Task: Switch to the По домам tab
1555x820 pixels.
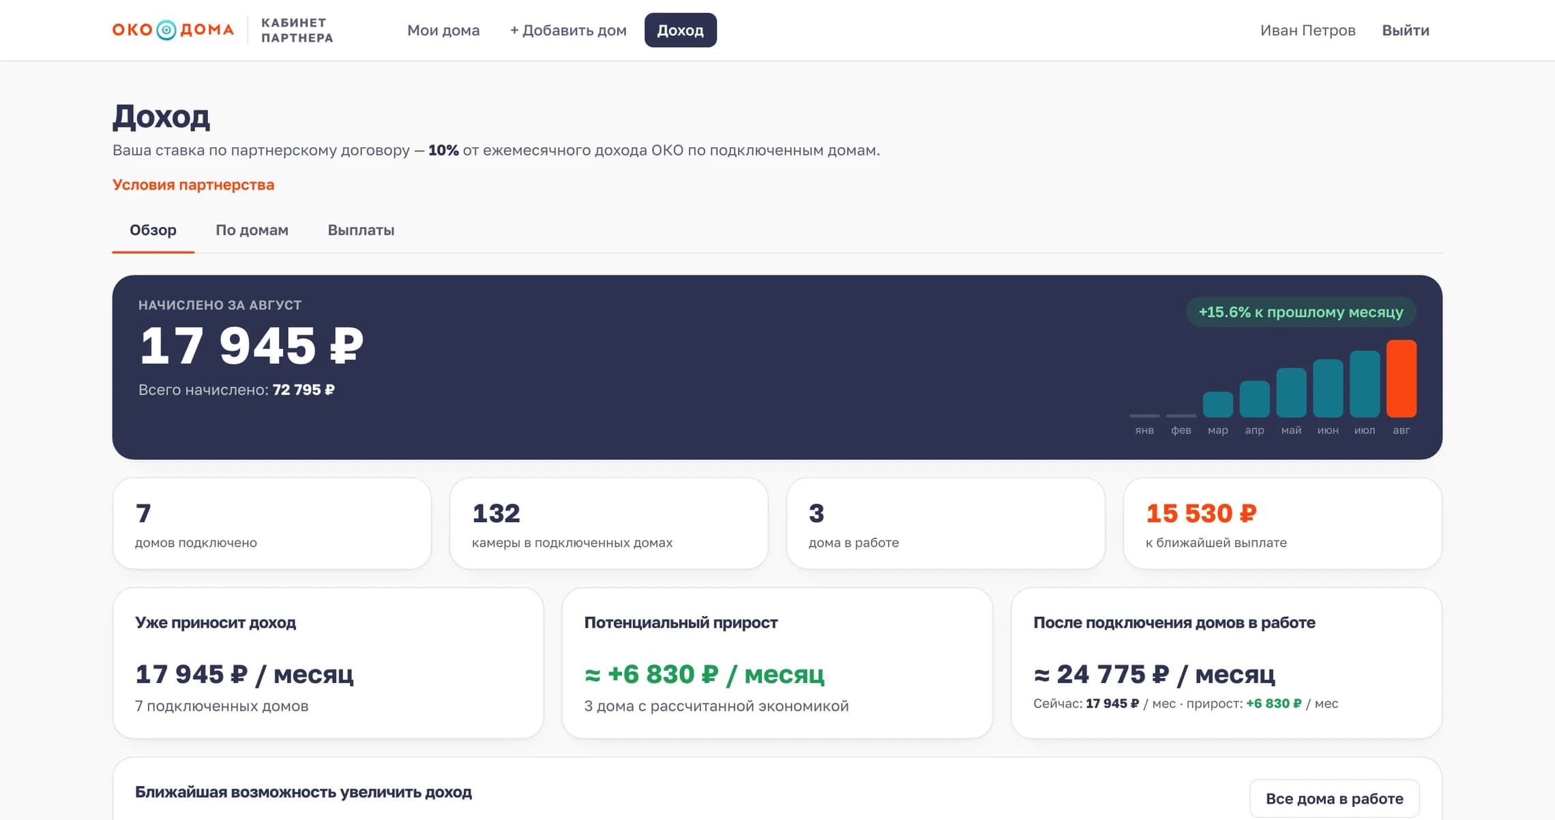Action: point(252,230)
